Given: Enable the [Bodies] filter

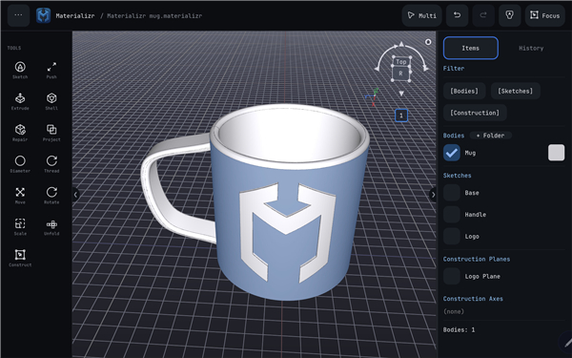Looking at the screenshot, I should (464, 91).
